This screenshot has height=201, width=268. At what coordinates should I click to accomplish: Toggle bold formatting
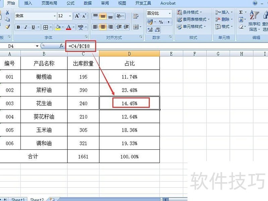(18, 27)
